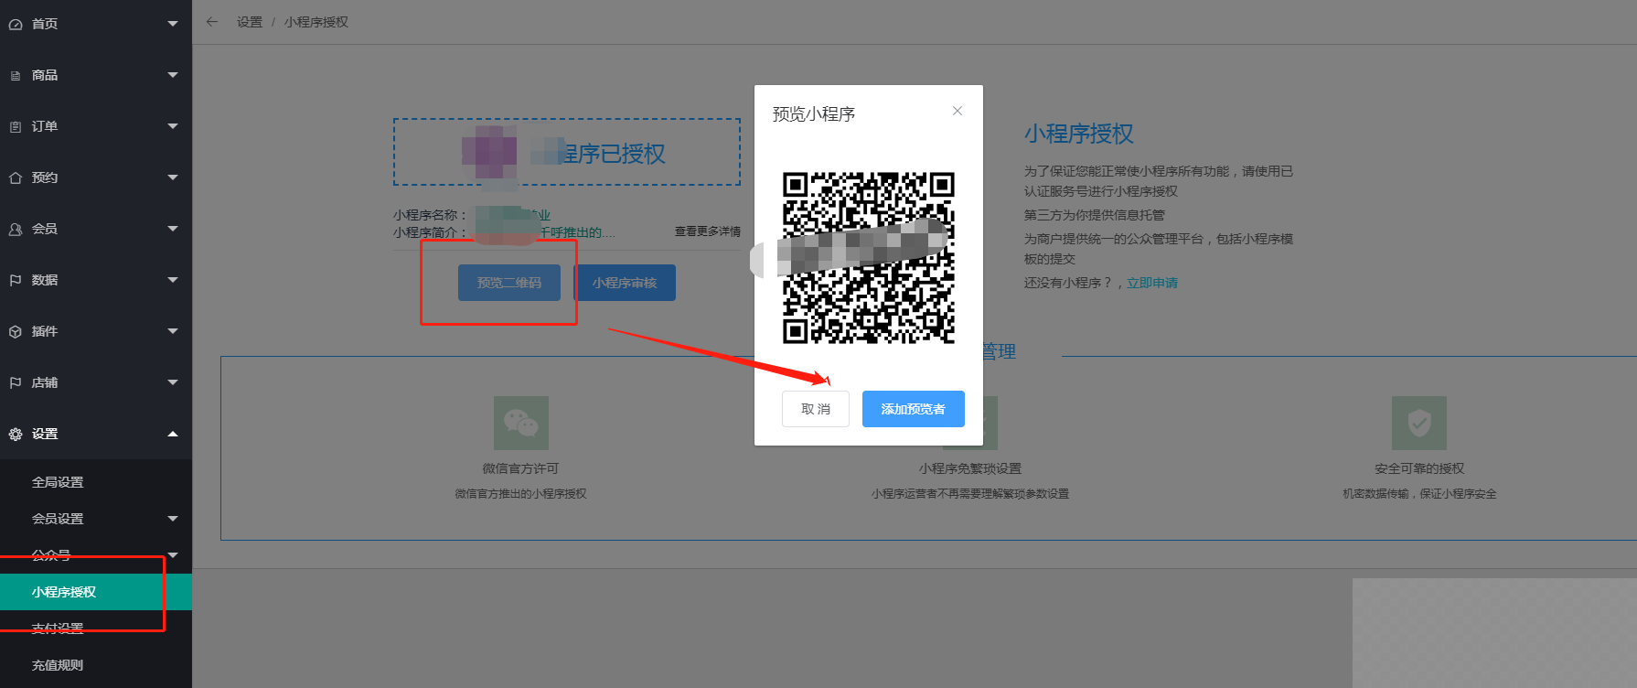
Task: Click the 小程序授权 heading on the right
Action: [1079, 134]
